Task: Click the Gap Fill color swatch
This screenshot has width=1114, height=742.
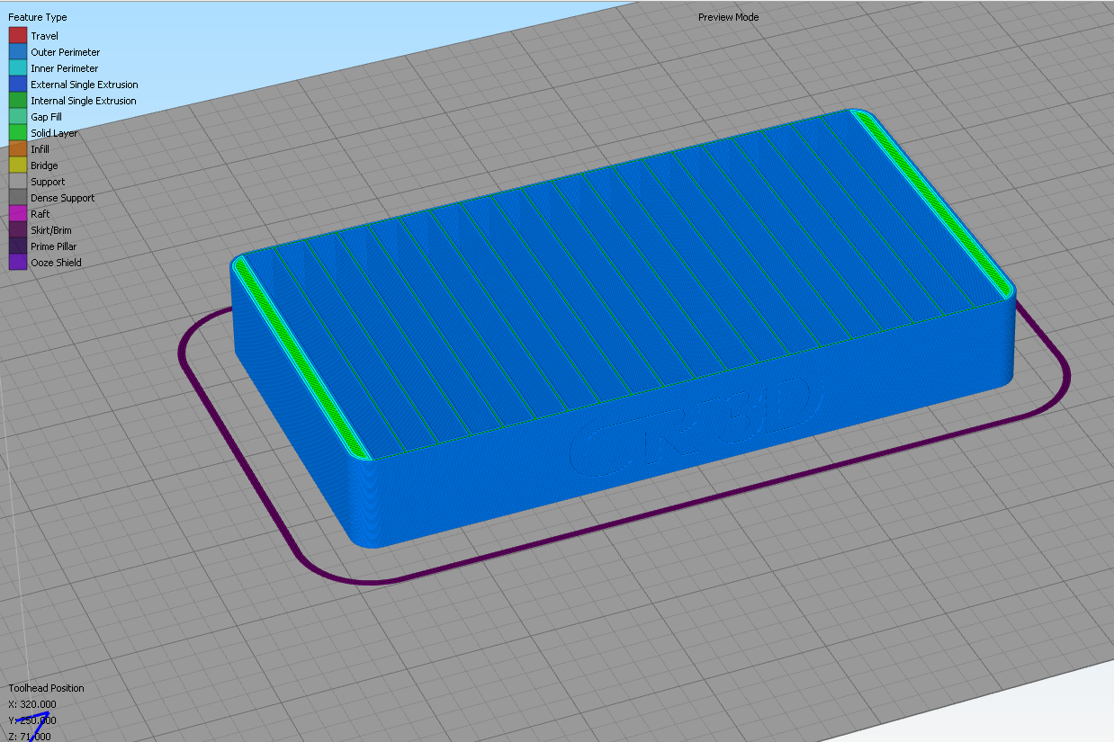Action: pyautogui.click(x=18, y=116)
